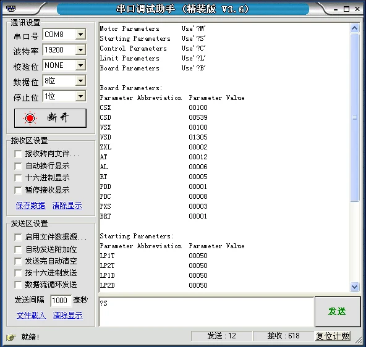Viewport: 366px width, 347px height.
Task: Click 清除显示 link in send settings
Action: (67, 316)
